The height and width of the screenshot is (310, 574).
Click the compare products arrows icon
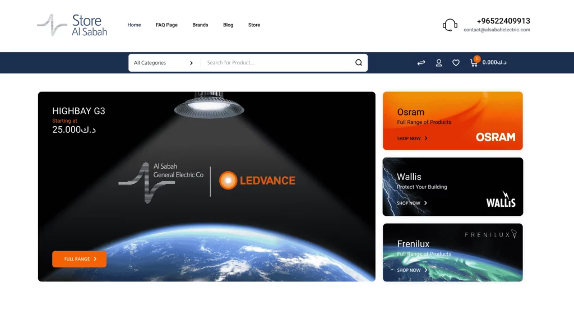click(x=421, y=63)
